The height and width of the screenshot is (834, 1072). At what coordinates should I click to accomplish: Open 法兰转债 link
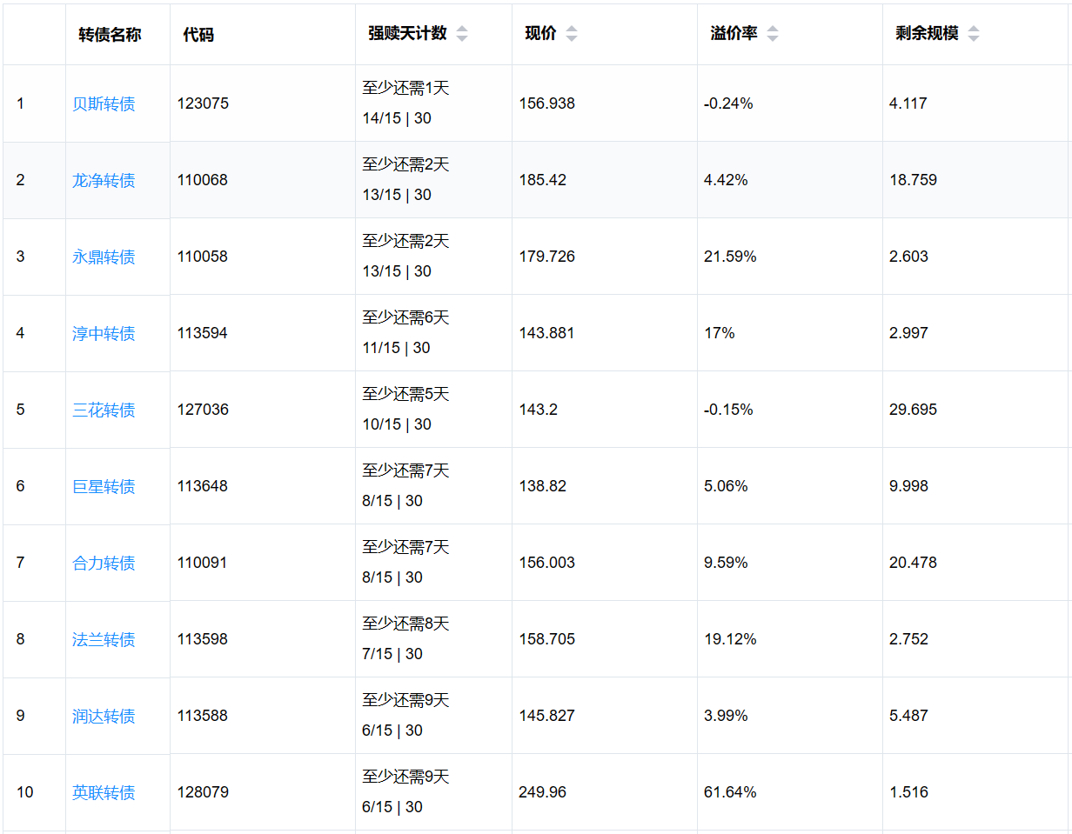coord(104,640)
